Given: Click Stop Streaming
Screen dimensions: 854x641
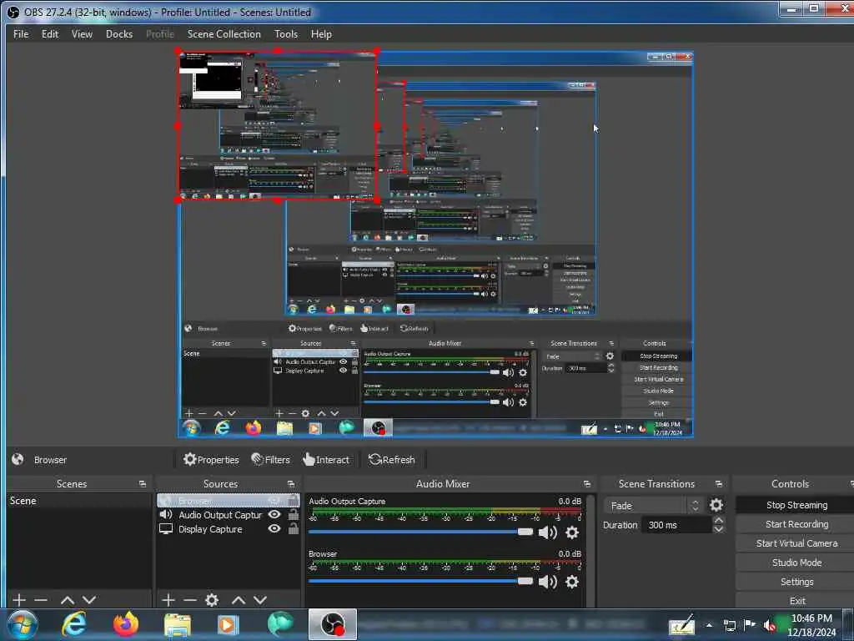Looking at the screenshot, I should click(796, 505).
